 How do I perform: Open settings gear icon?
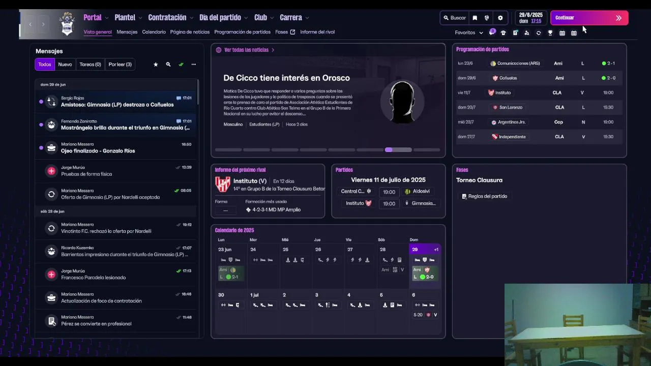[500, 18]
